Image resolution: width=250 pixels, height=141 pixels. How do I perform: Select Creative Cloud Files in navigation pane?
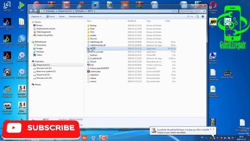pos(45,35)
